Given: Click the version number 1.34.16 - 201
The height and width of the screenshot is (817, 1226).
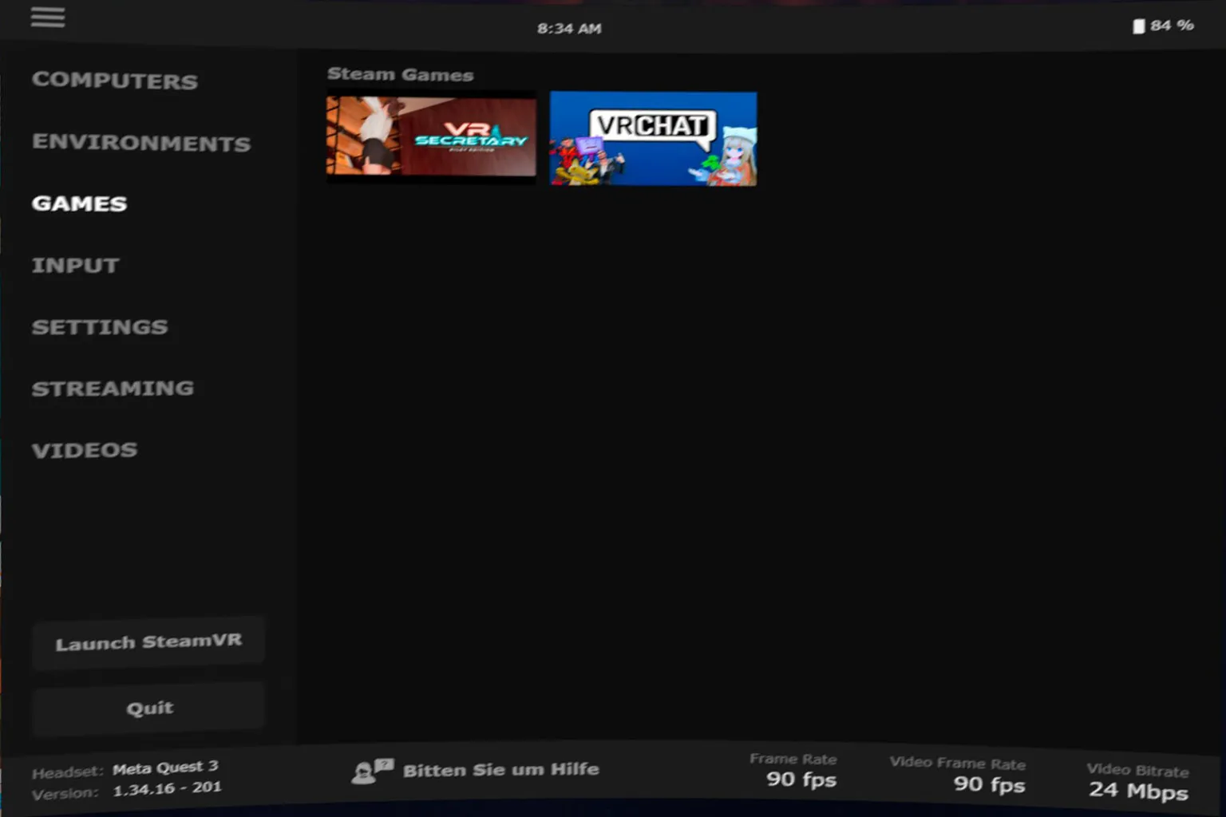Looking at the screenshot, I should pyautogui.click(x=167, y=788).
